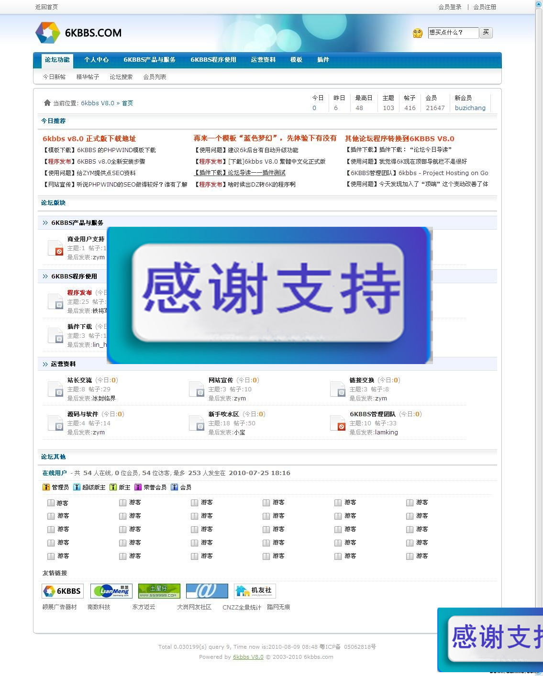Open the 个人中心 nav tab
The width and height of the screenshot is (543, 676).
(97, 60)
